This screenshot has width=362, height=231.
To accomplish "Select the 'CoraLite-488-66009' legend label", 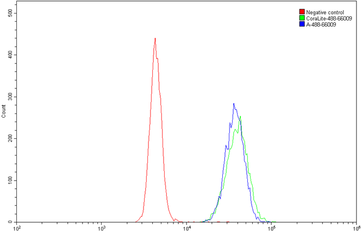I will (x=328, y=18).
